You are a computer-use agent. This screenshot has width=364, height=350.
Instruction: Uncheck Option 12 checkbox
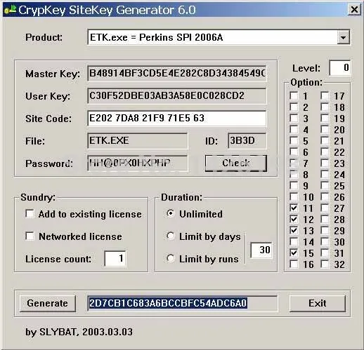pyautogui.click(x=294, y=219)
